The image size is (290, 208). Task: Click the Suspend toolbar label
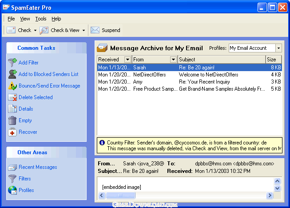pos(111,30)
